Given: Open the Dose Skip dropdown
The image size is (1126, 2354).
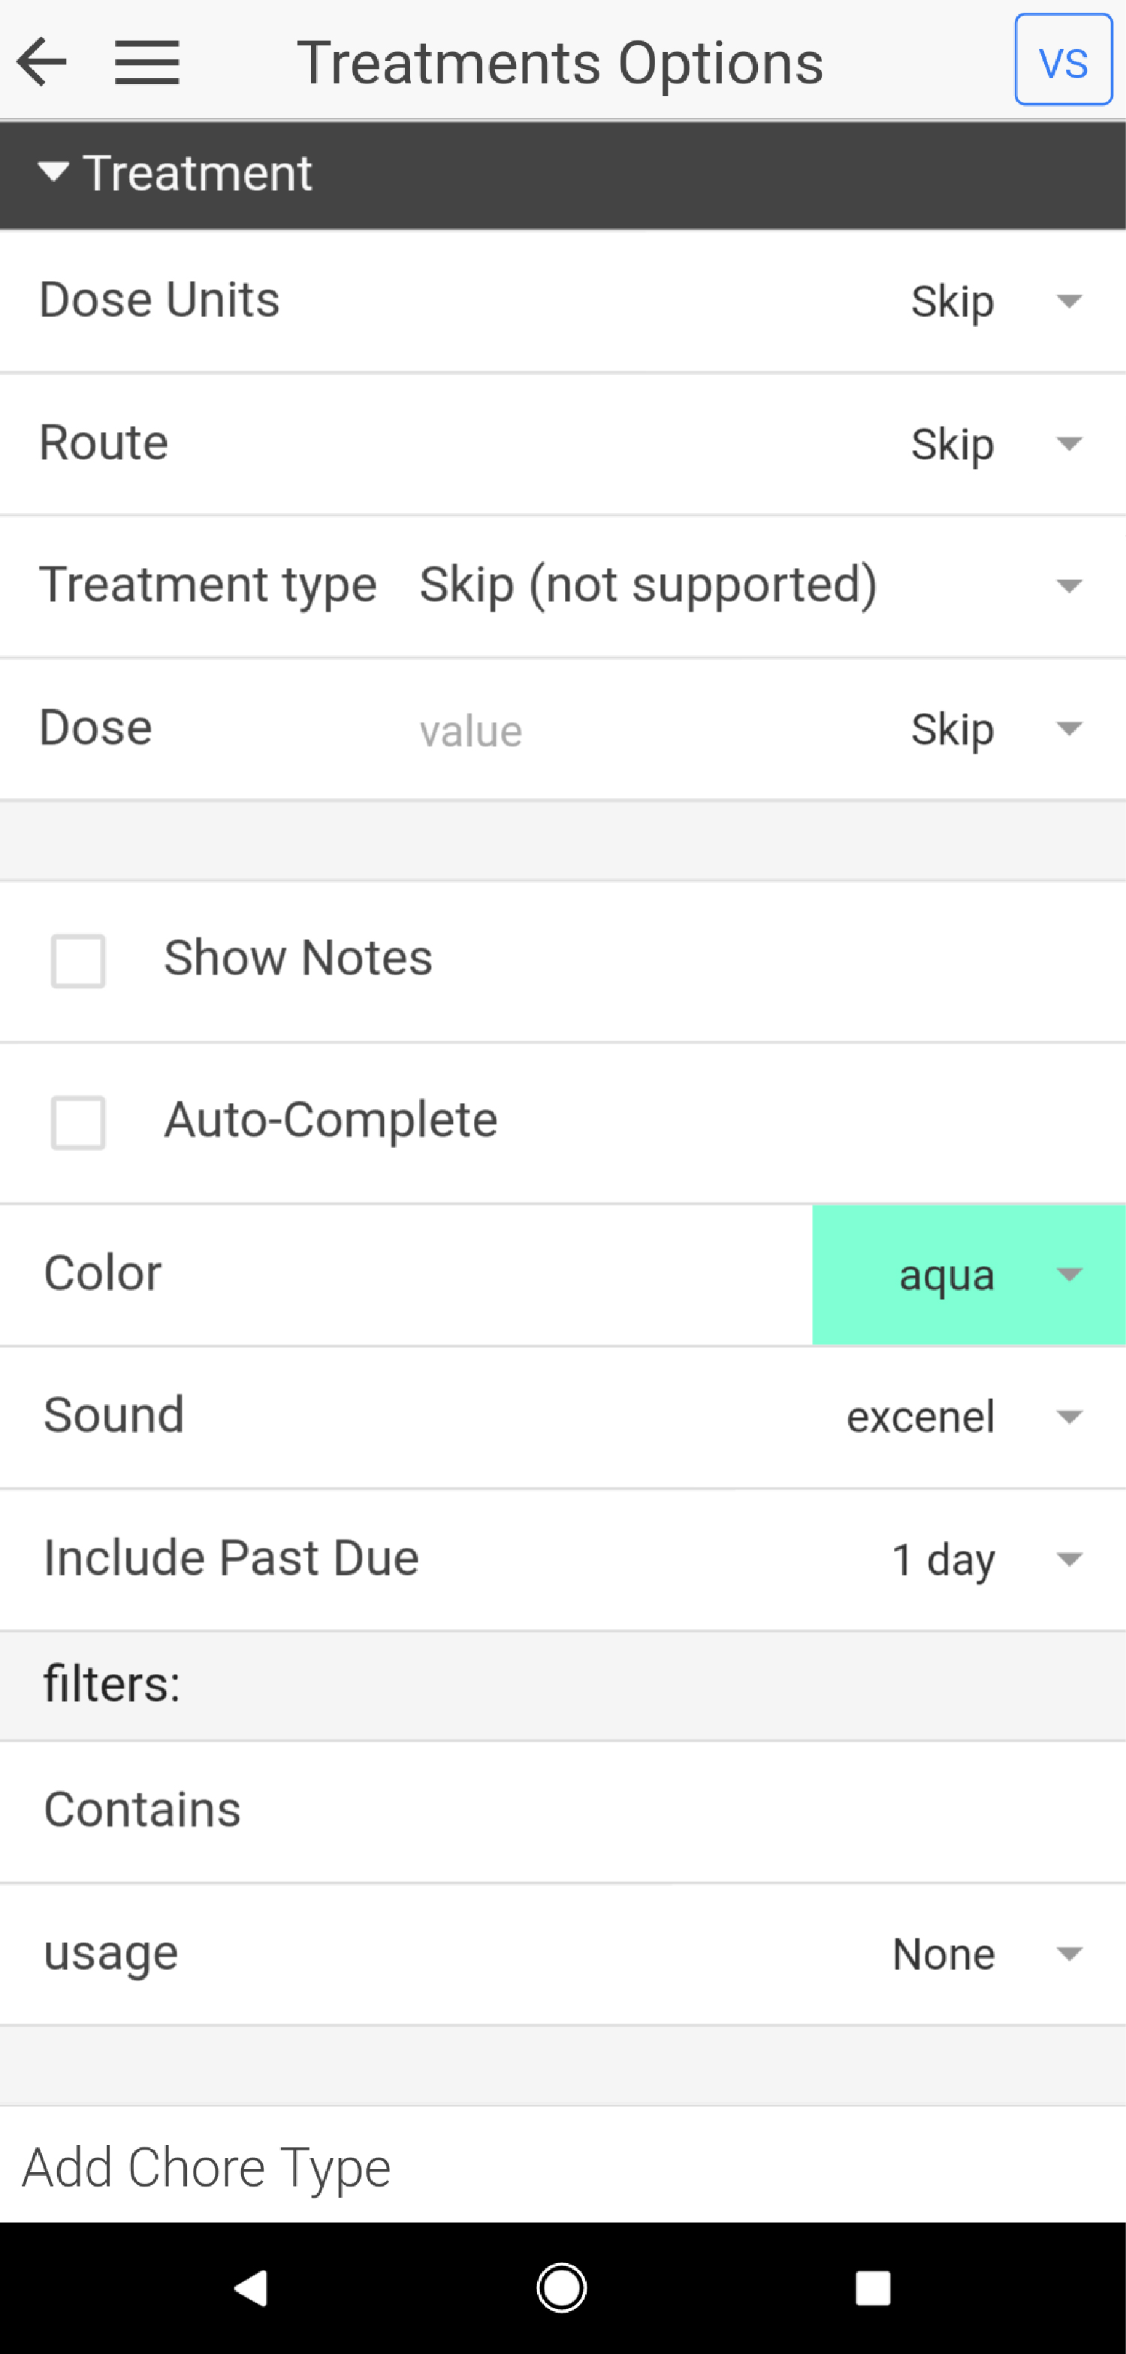Looking at the screenshot, I should point(996,730).
